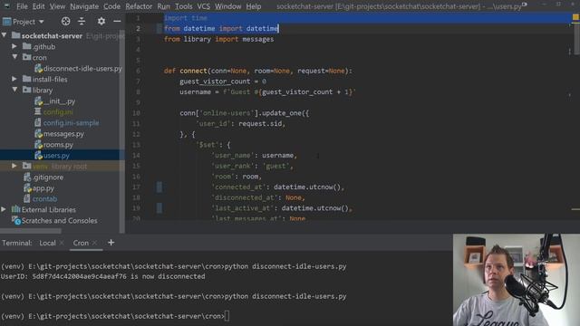Add a new terminal session tab
Viewport: 580px width, 326px height.
111,243
